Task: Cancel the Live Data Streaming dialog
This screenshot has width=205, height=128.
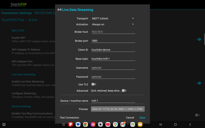Action: 130,118
